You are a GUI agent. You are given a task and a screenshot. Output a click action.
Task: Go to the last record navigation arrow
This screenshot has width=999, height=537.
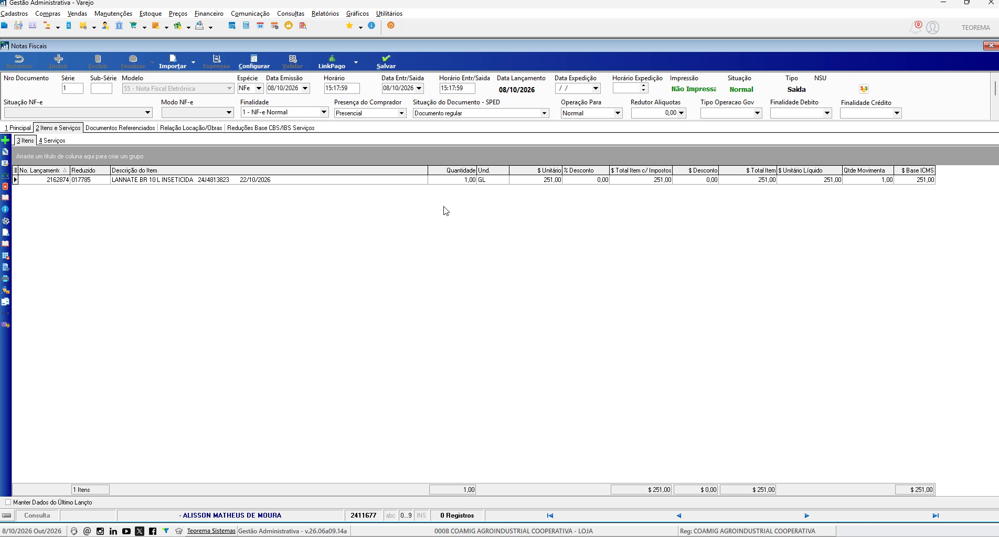tap(935, 515)
